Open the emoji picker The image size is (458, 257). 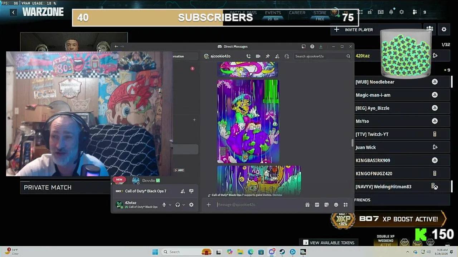click(336, 205)
